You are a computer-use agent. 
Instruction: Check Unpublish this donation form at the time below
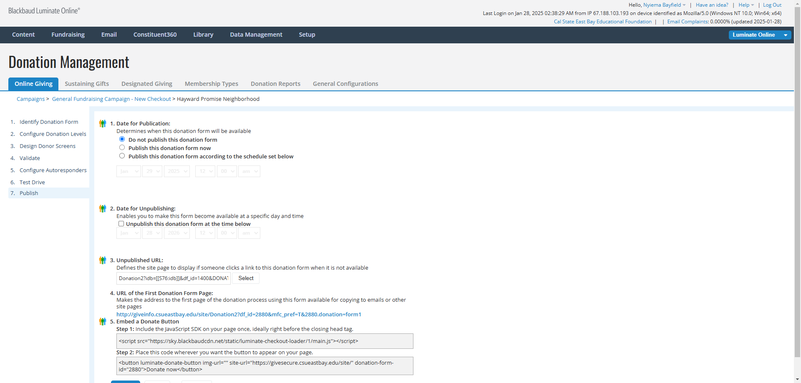click(x=121, y=224)
